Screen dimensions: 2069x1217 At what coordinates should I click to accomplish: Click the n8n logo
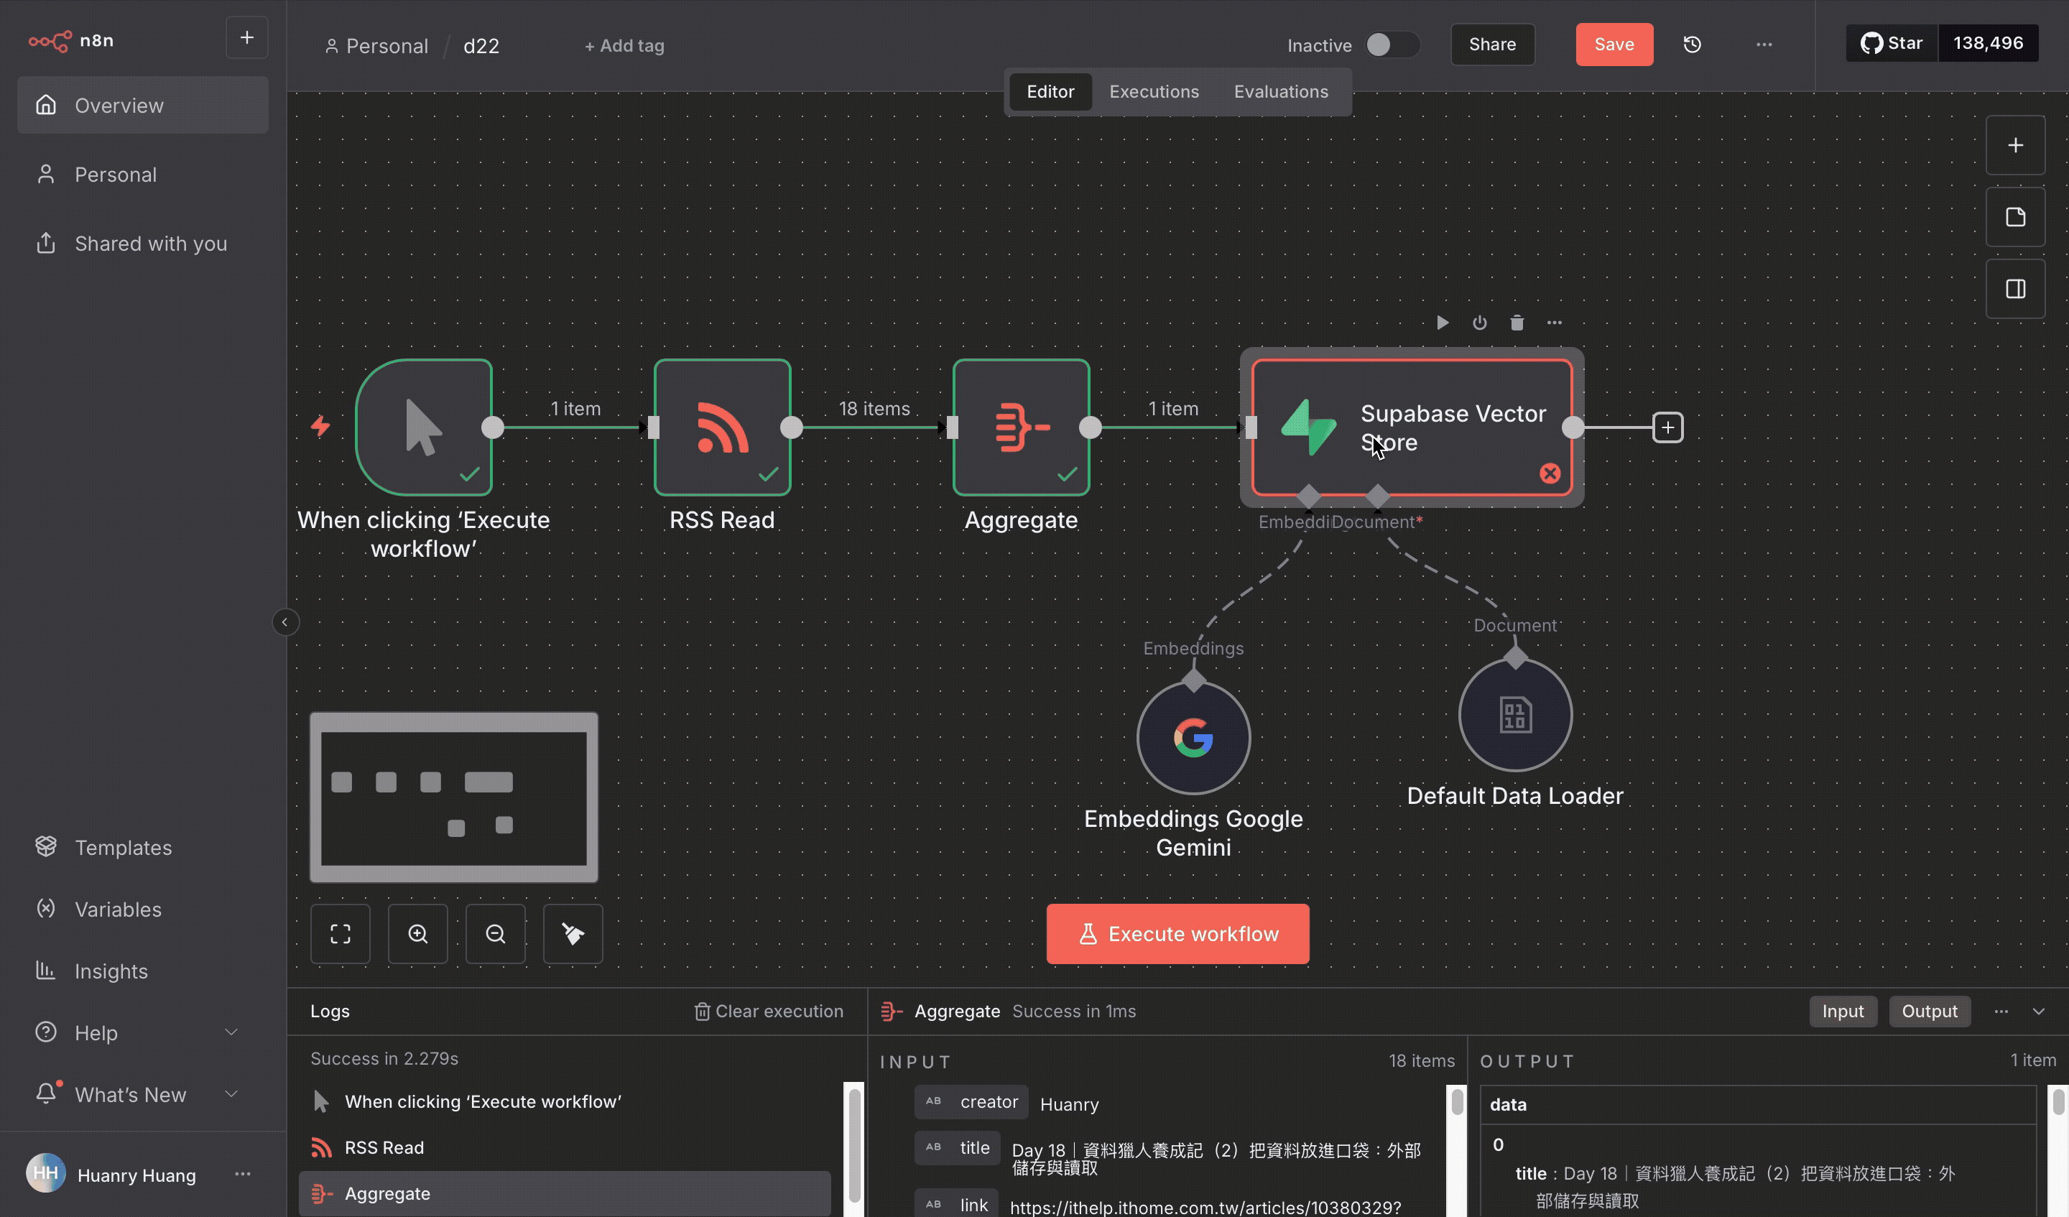click(70, 40)
